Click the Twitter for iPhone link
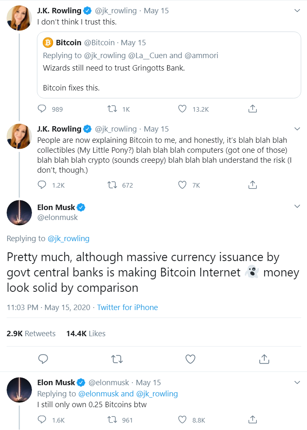This screenshot has height=430, width=307. [127, 308]
